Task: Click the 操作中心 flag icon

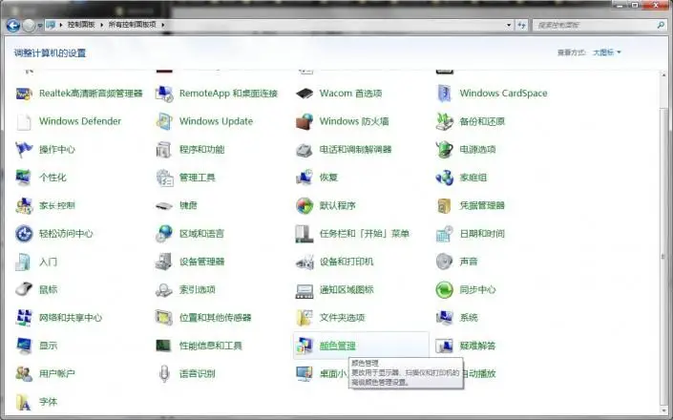Action: tap(24, 149)
